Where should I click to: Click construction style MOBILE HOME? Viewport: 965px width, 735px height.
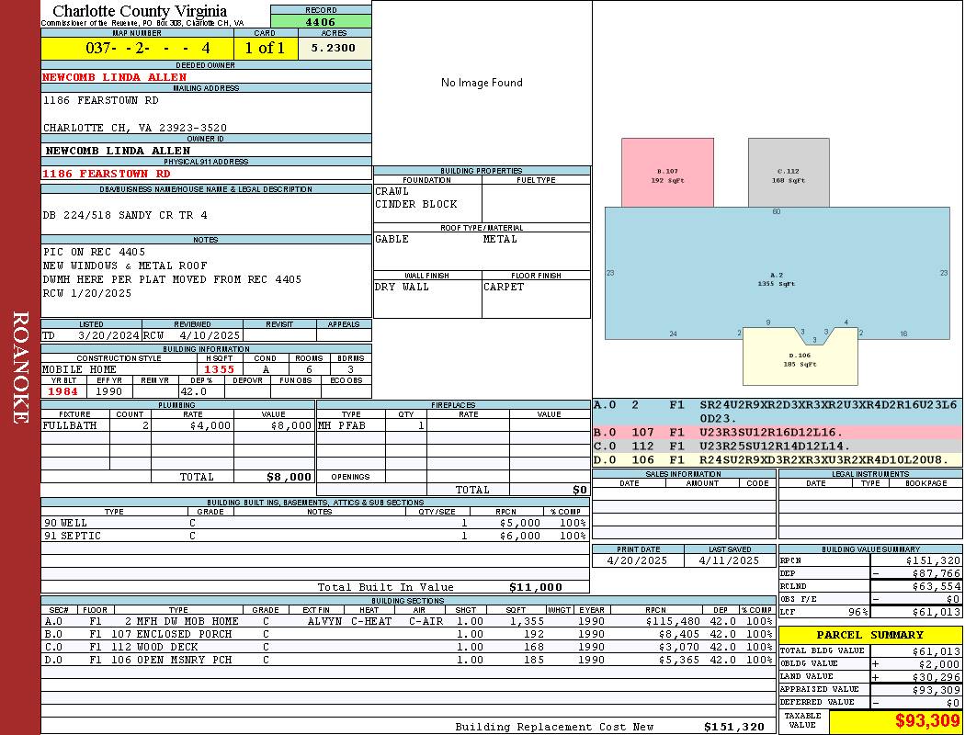(79, 369)
